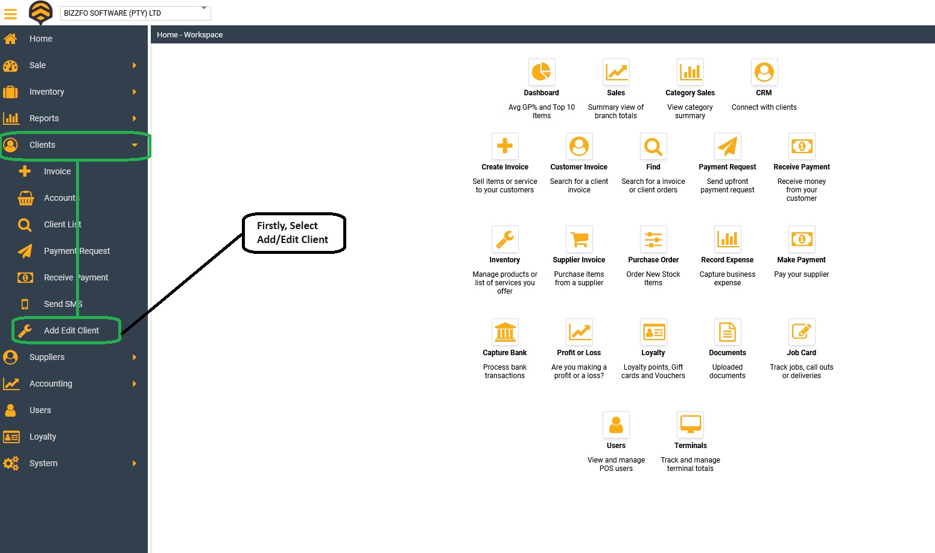Click the Receive Payment icon

[801, 146]
